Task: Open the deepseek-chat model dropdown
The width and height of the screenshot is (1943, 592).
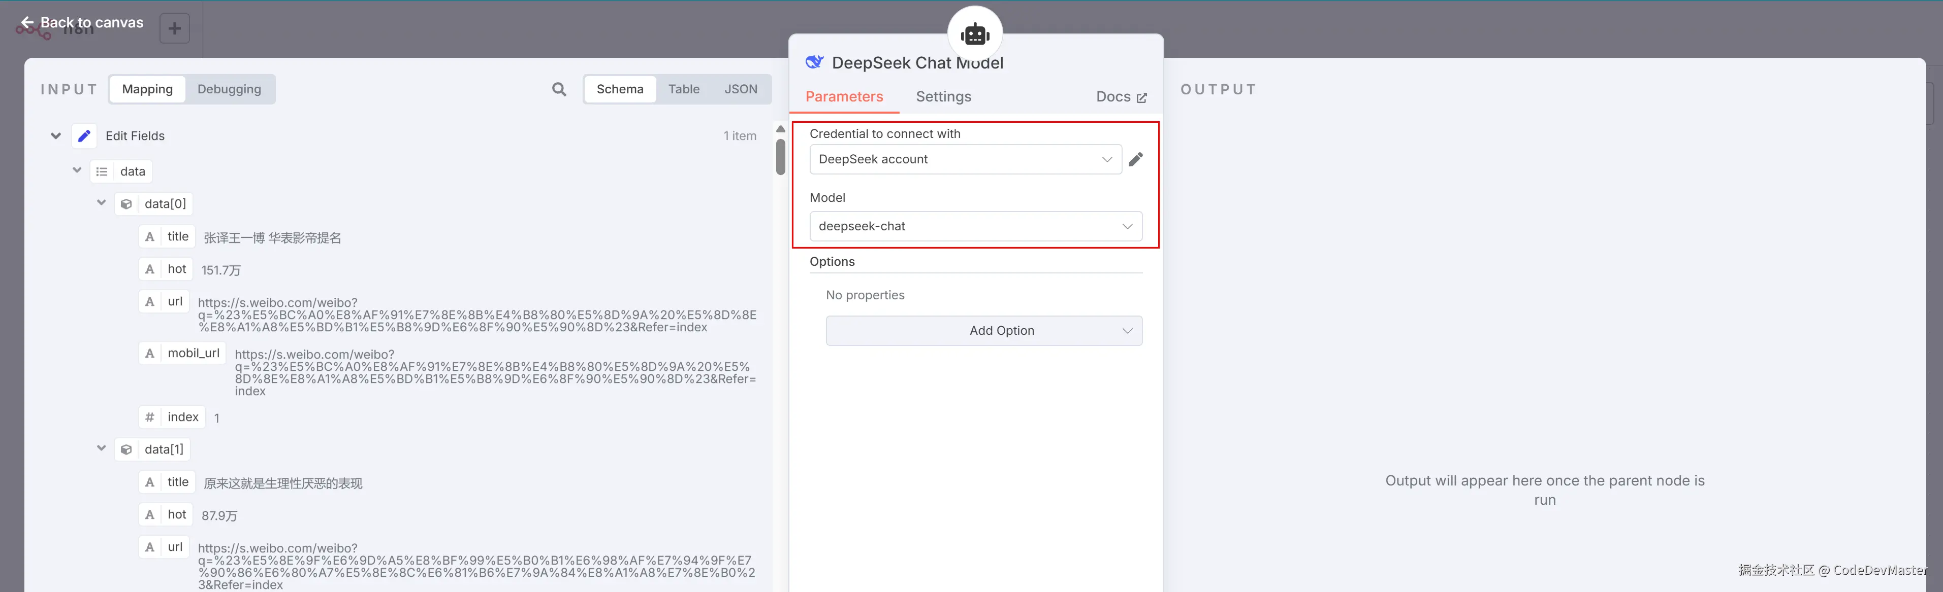Action: point(975,226)
